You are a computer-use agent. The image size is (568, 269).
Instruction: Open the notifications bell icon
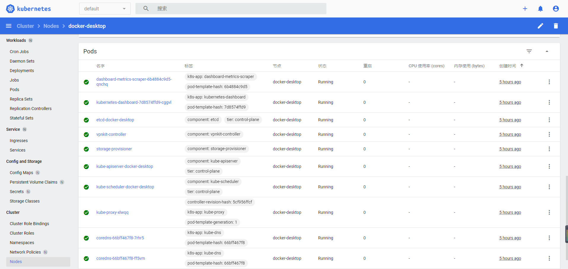[540, 9]
